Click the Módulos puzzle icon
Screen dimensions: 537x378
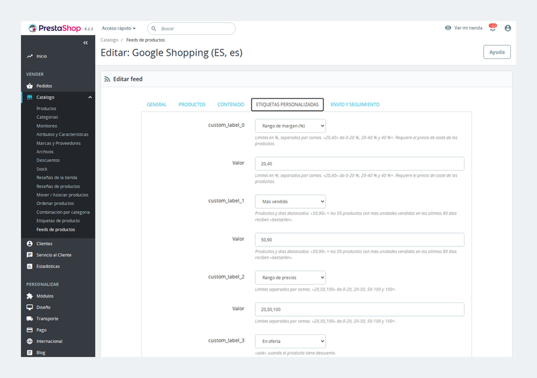[x=30, y=296]
